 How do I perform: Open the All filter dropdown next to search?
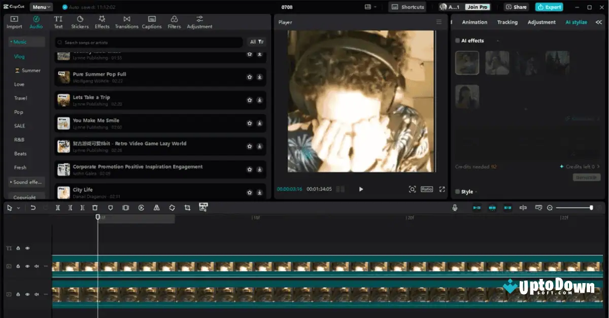tap(255, 43)
